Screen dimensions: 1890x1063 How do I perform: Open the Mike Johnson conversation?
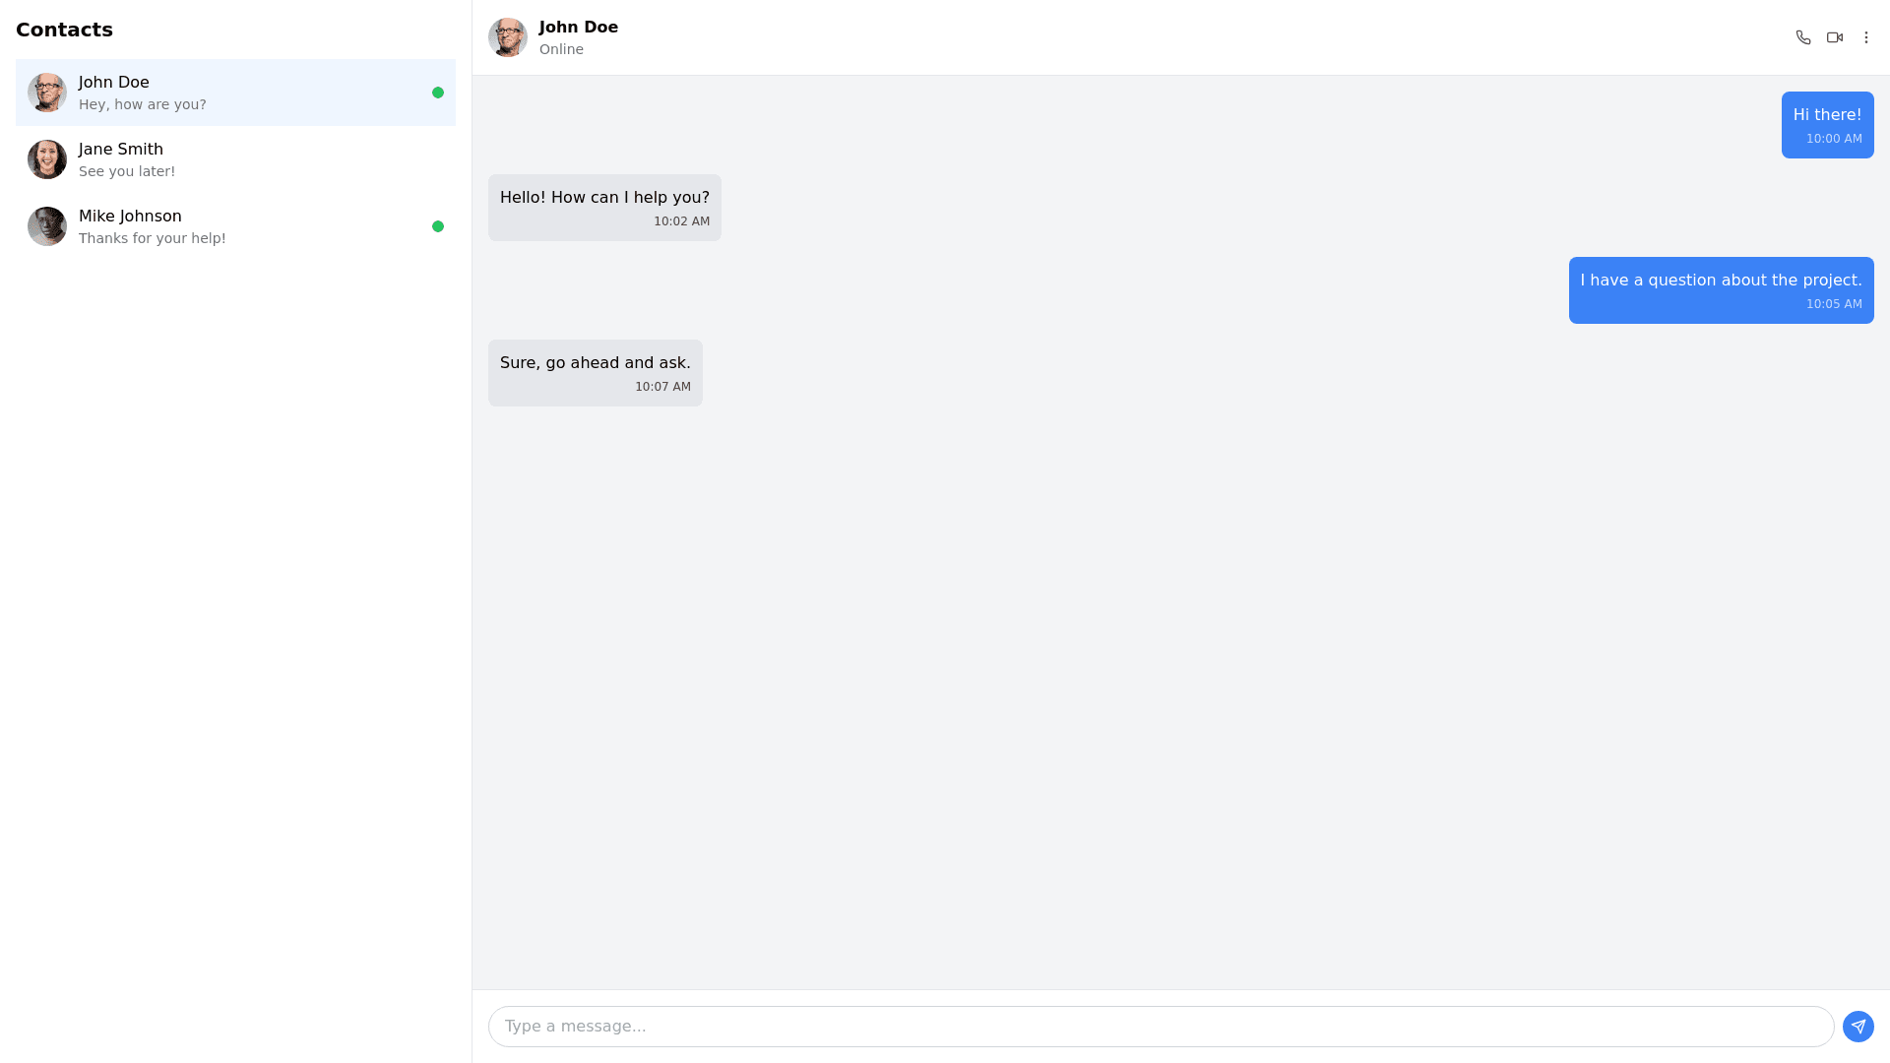(236, 226)
